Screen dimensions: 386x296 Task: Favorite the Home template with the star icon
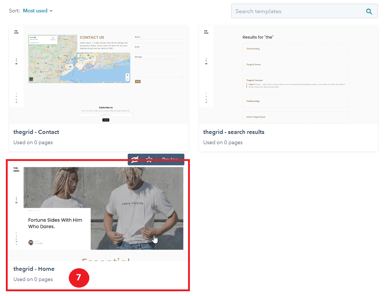click(x=149, y=159)
